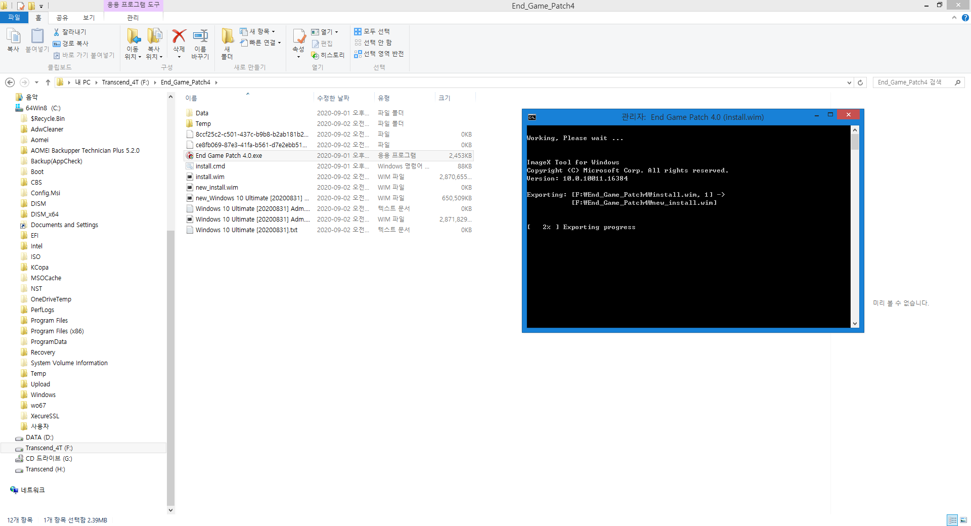Click History (히스토리) in the ribbon

(328, 55)
